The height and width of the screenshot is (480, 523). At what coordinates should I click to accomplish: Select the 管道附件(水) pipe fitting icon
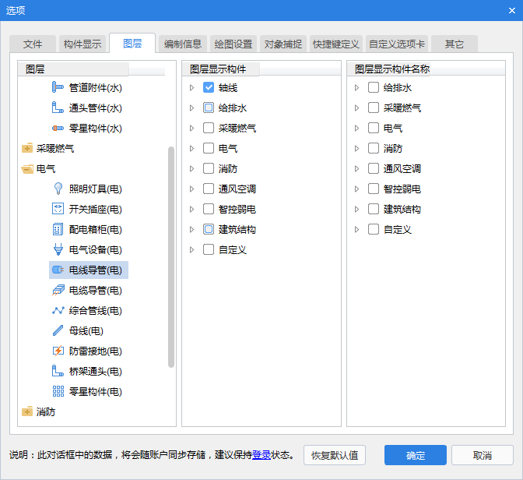(58, 87)
